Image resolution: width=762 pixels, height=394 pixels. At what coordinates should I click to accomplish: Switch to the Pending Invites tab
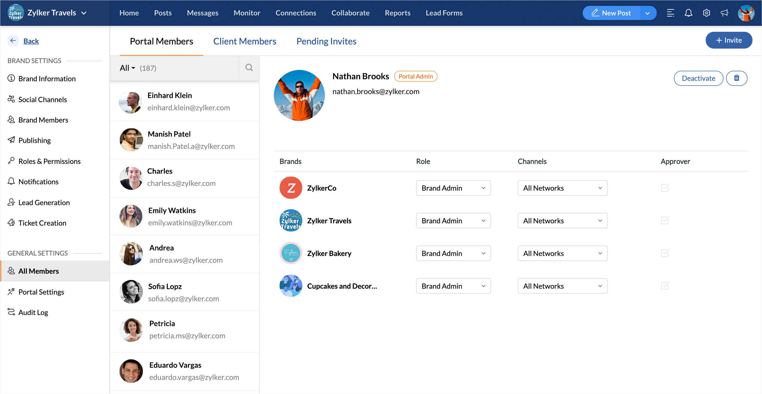[326, 41]
